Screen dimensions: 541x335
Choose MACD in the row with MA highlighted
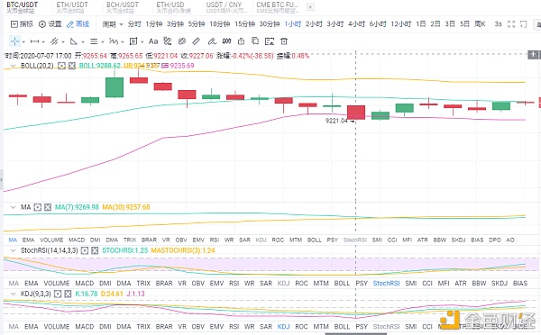point(77,240)
